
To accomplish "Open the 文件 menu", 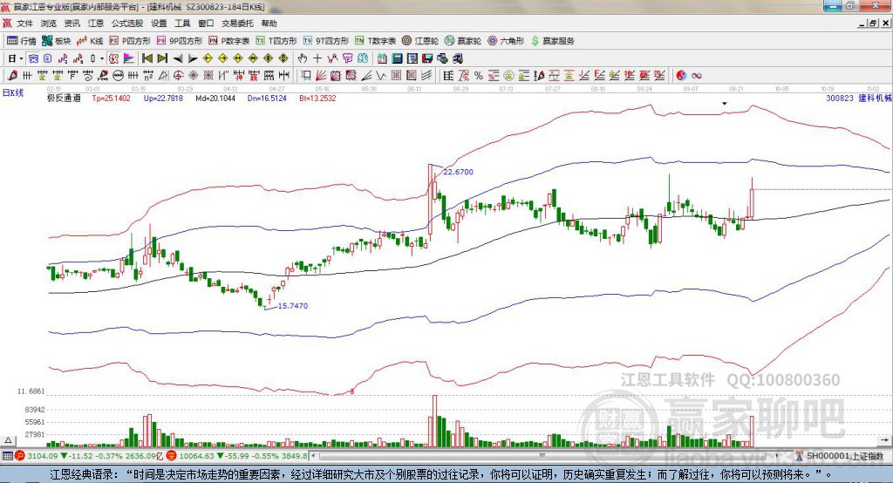I will coord(24,24).
